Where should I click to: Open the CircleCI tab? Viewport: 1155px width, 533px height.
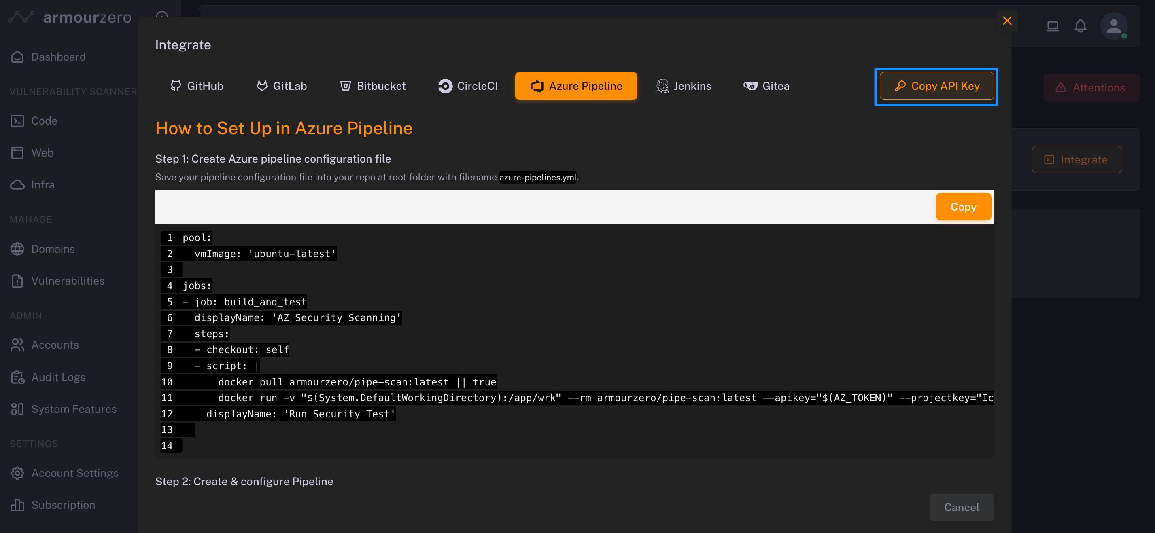tap(468, 86)
